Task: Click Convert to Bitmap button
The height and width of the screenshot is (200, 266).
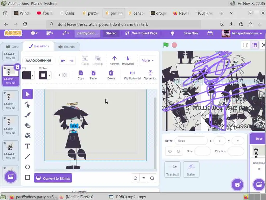Action: click(x=53, y=178)
